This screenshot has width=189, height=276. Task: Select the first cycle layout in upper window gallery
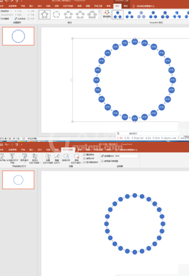point(45,15)
